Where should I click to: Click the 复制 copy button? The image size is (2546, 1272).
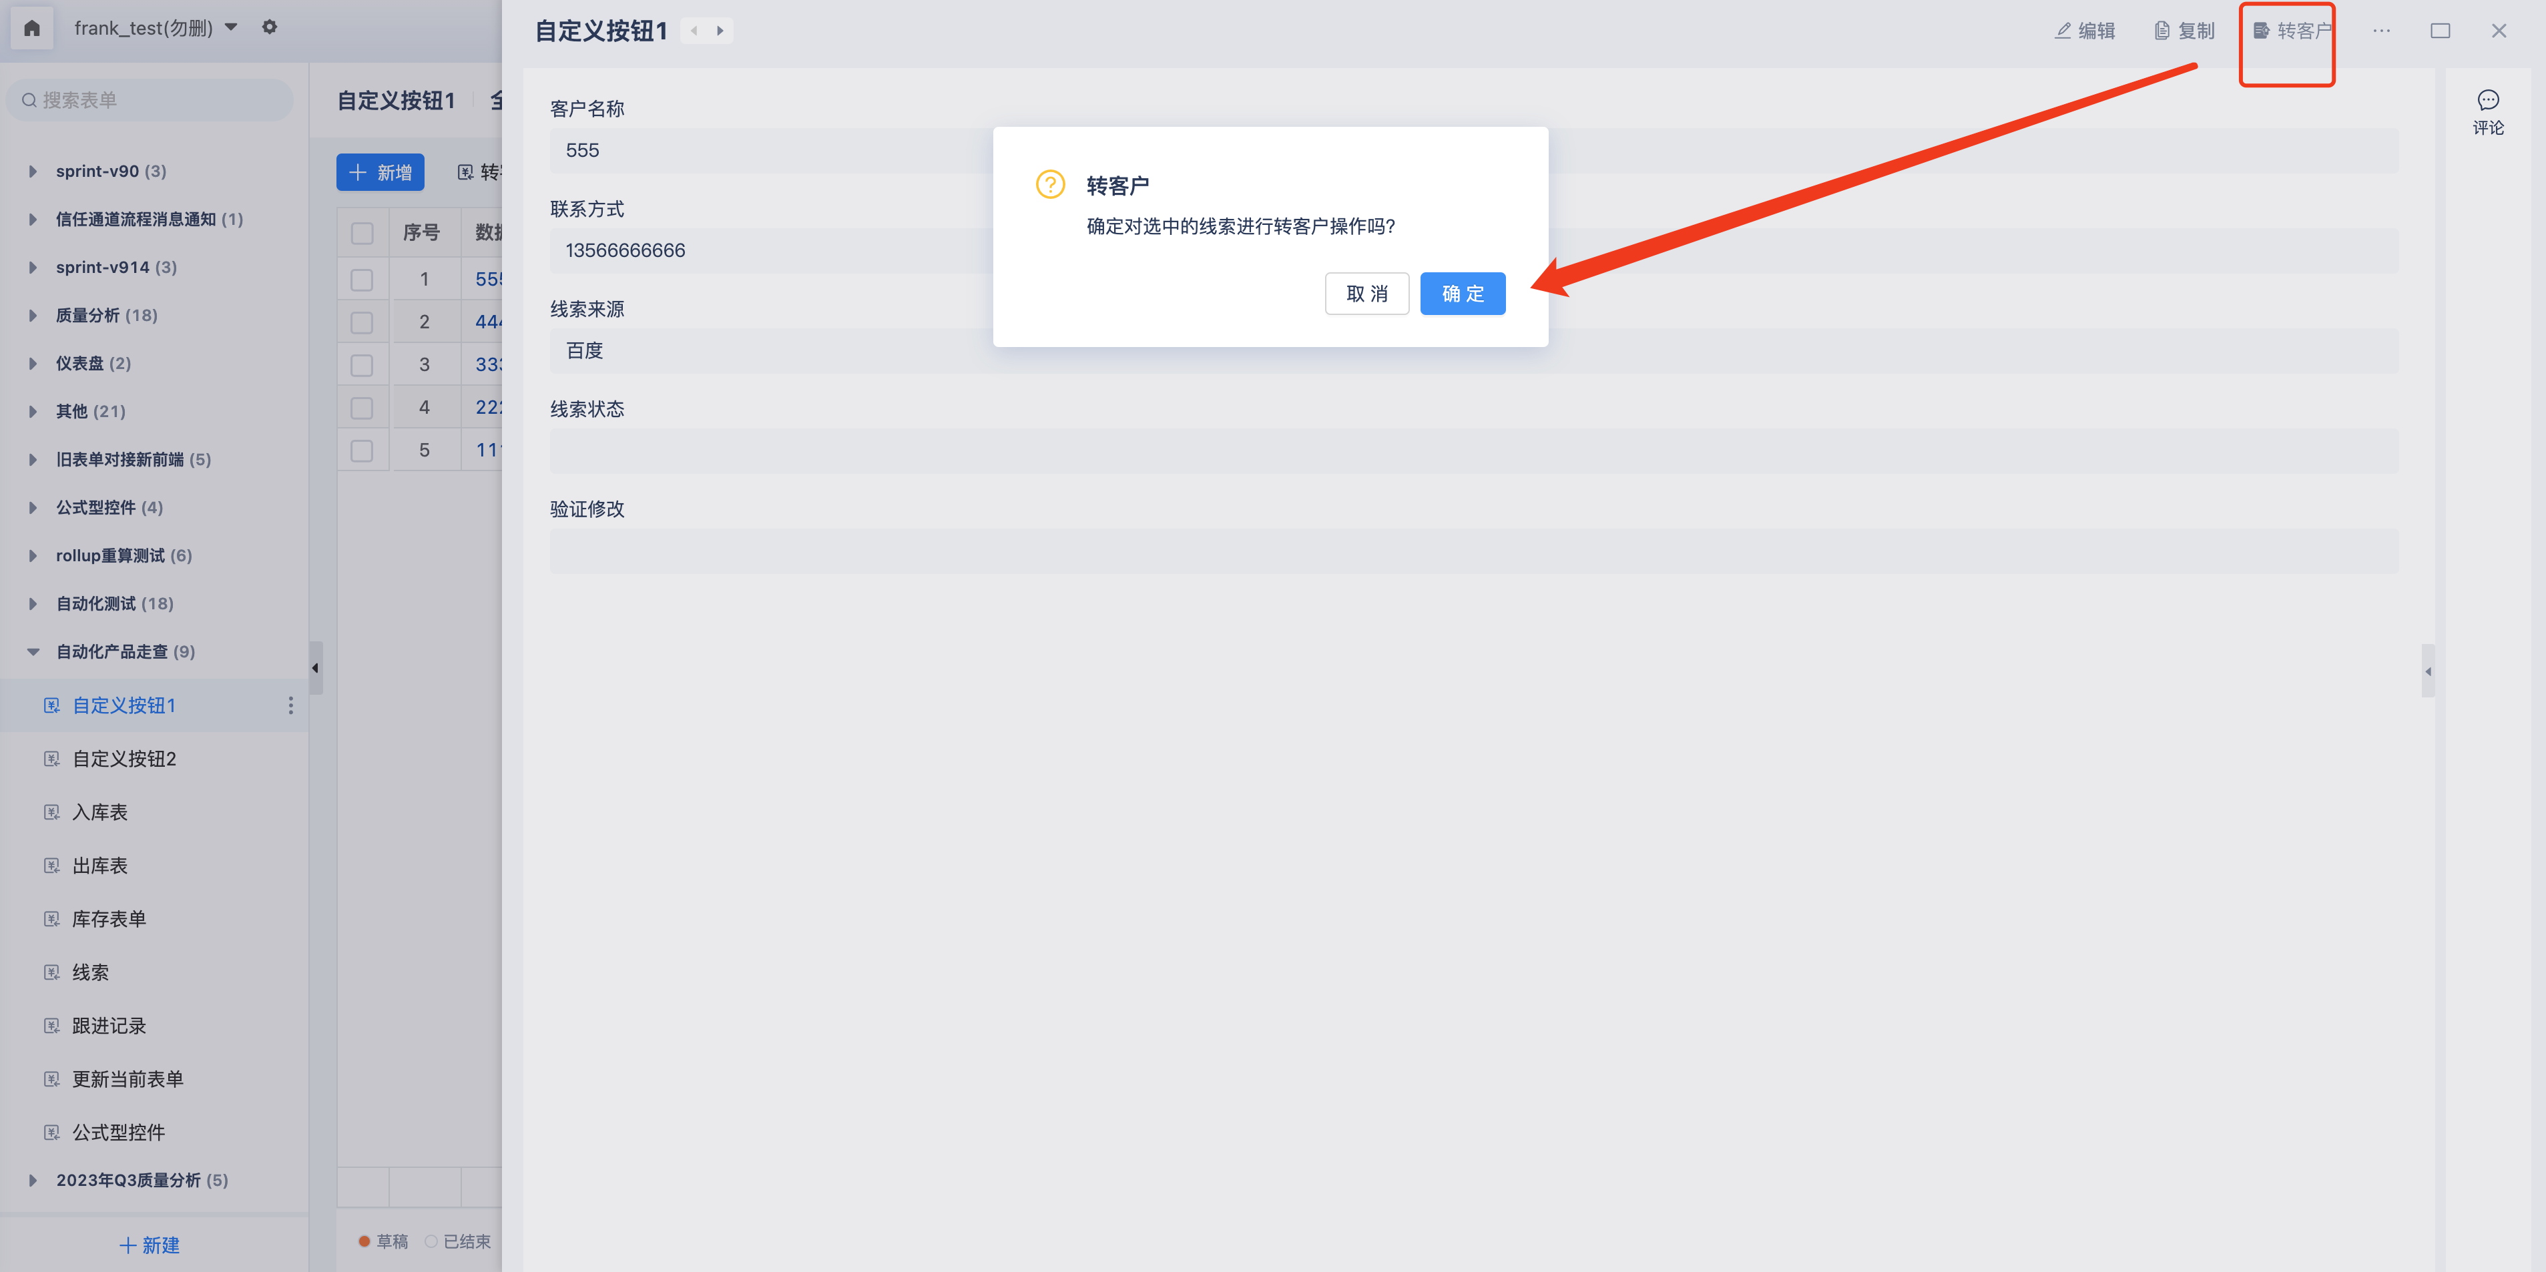[x=2184, y=31]
